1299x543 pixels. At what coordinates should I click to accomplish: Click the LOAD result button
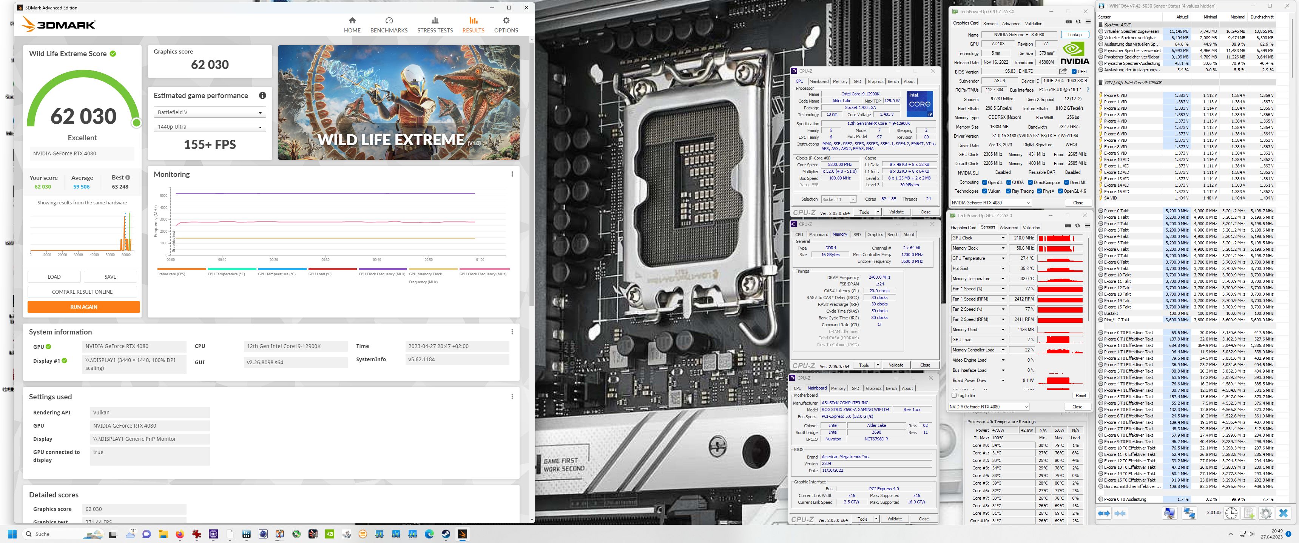pyautogui.click(x=54, y=277)
